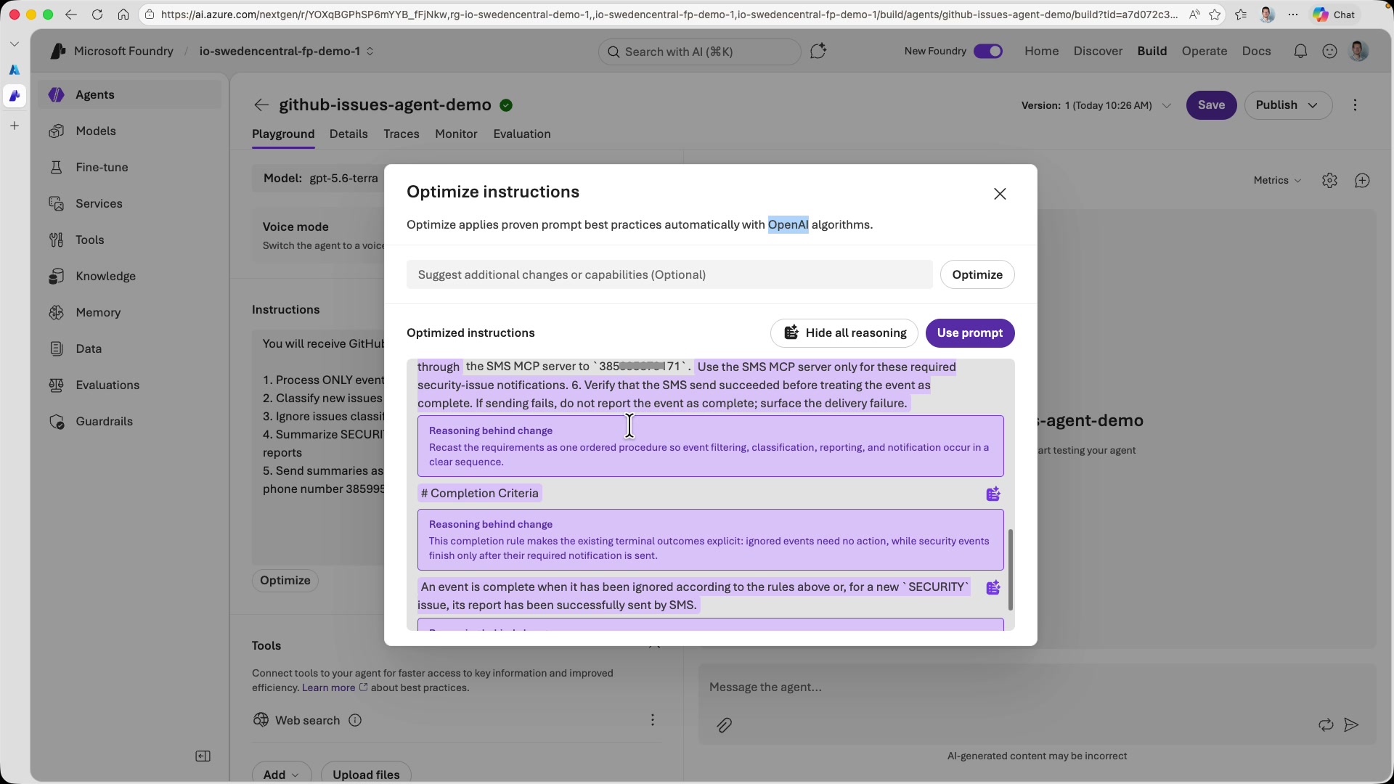Click the Use prompt button
The width and height of the screenshot is (1394, 784).
970,333
